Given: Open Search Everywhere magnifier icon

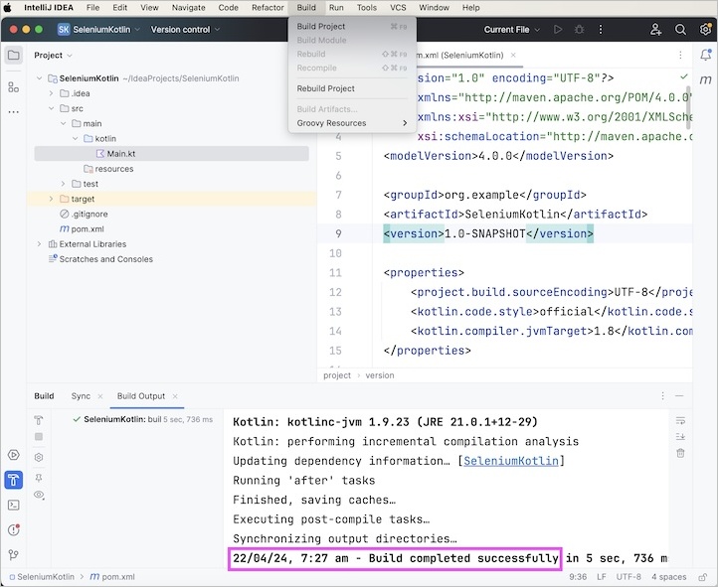Looking at the screenshot, I should coord(680,30).
